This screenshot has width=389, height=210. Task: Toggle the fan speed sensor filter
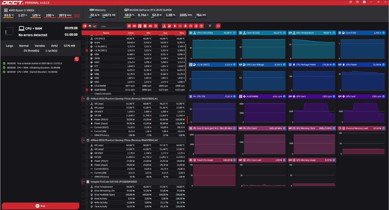(185, 26)
